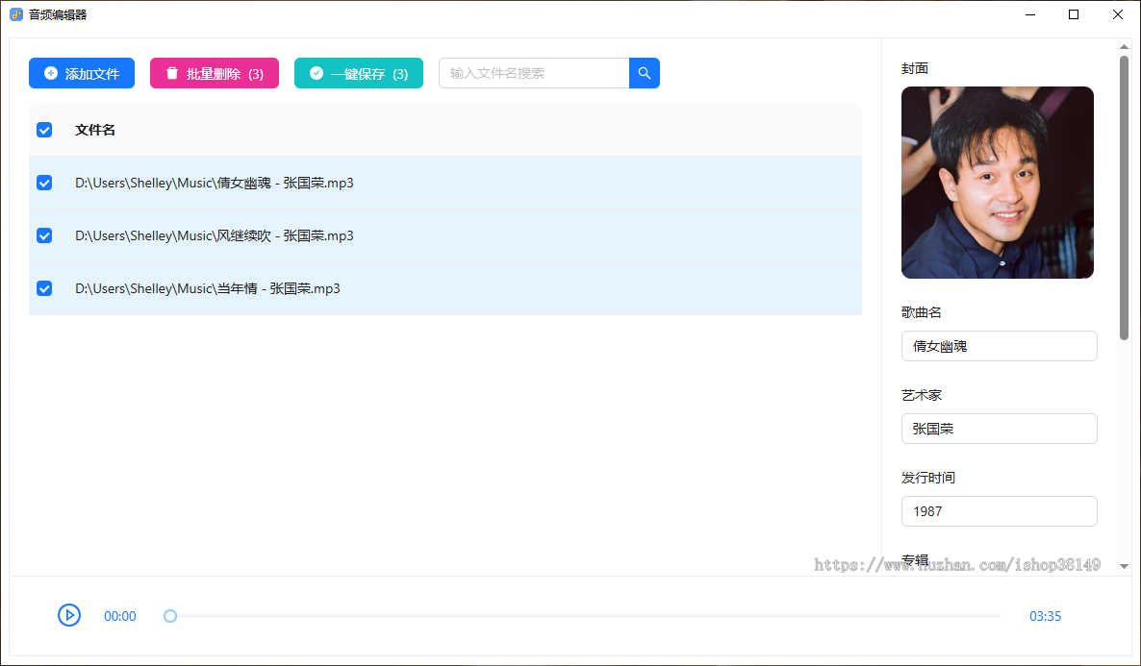Click the playback progress slider handle
The image size is (1141, 666).
(x=170, y=616)
